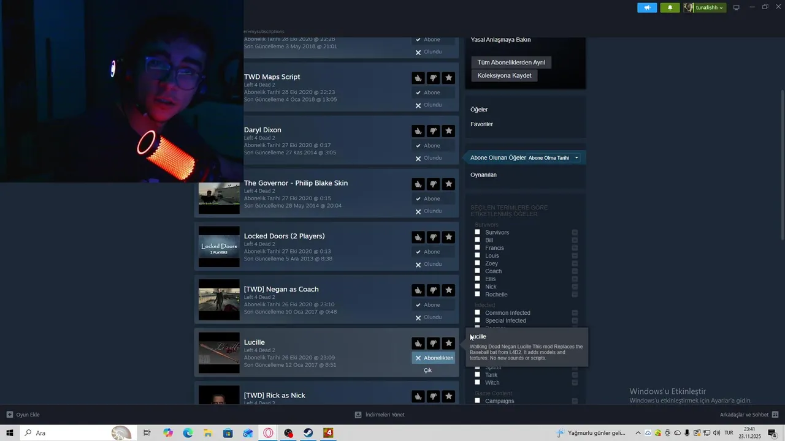Thumbs up The Governor - Philip Blake Skin
The image size is (785, 441).
tap(418, 184)
